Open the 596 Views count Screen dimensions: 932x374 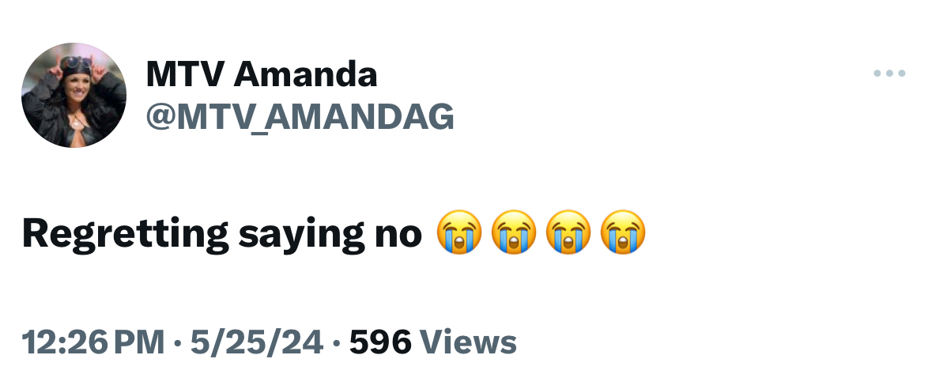point(433,342)
